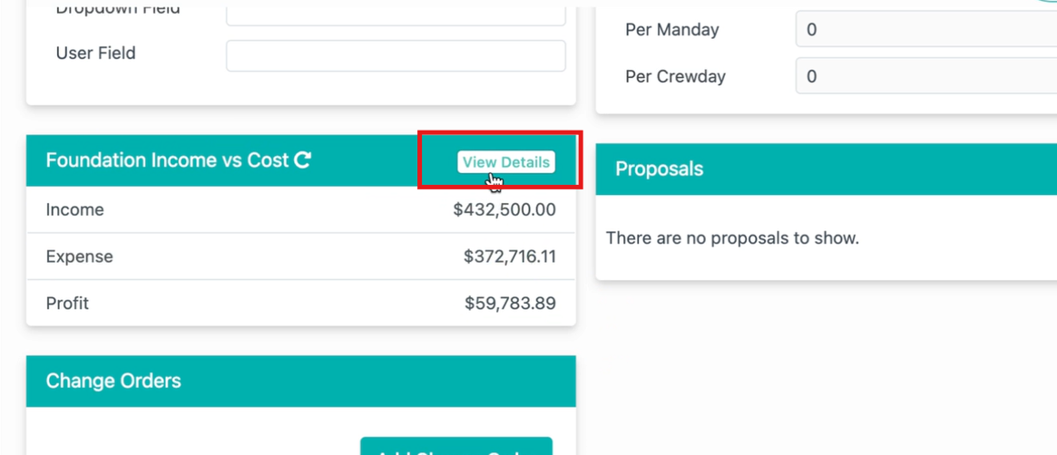The image size is (1057, 455).
Task: Select the Expense amount $372,716.11
Action: point(510,257)
